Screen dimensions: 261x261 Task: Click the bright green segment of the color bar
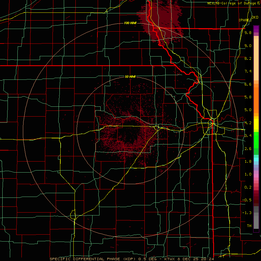tap(256, 140)
